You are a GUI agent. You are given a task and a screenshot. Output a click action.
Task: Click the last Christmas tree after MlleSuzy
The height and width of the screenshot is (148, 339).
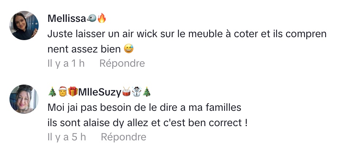(147, 92)
